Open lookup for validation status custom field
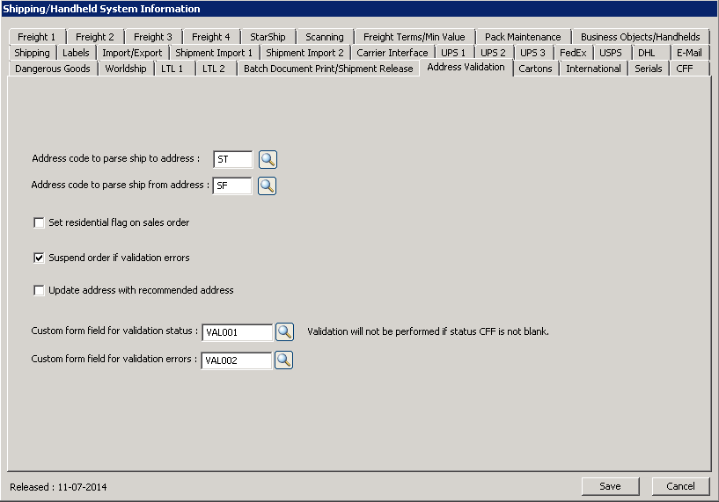 point(284,331)
